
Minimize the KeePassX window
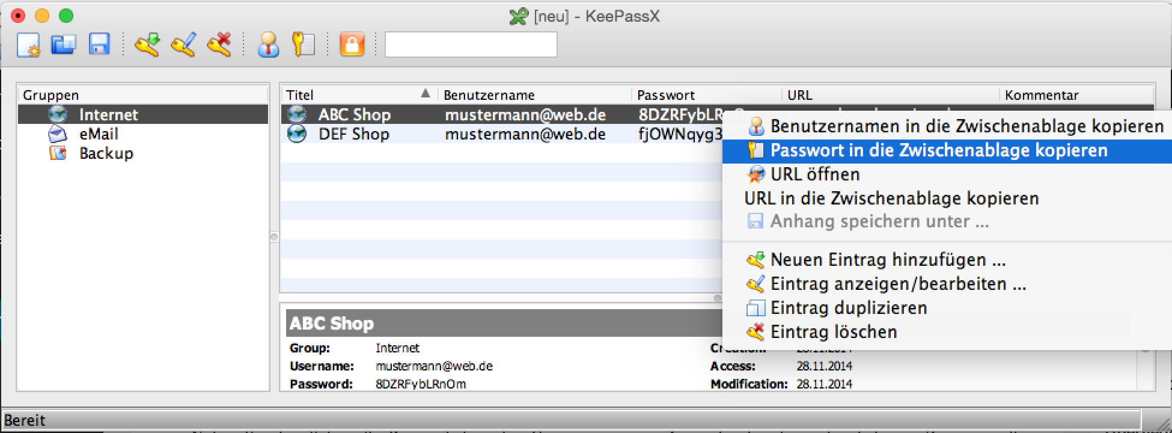pyautogui.click(x=41, y=16)
